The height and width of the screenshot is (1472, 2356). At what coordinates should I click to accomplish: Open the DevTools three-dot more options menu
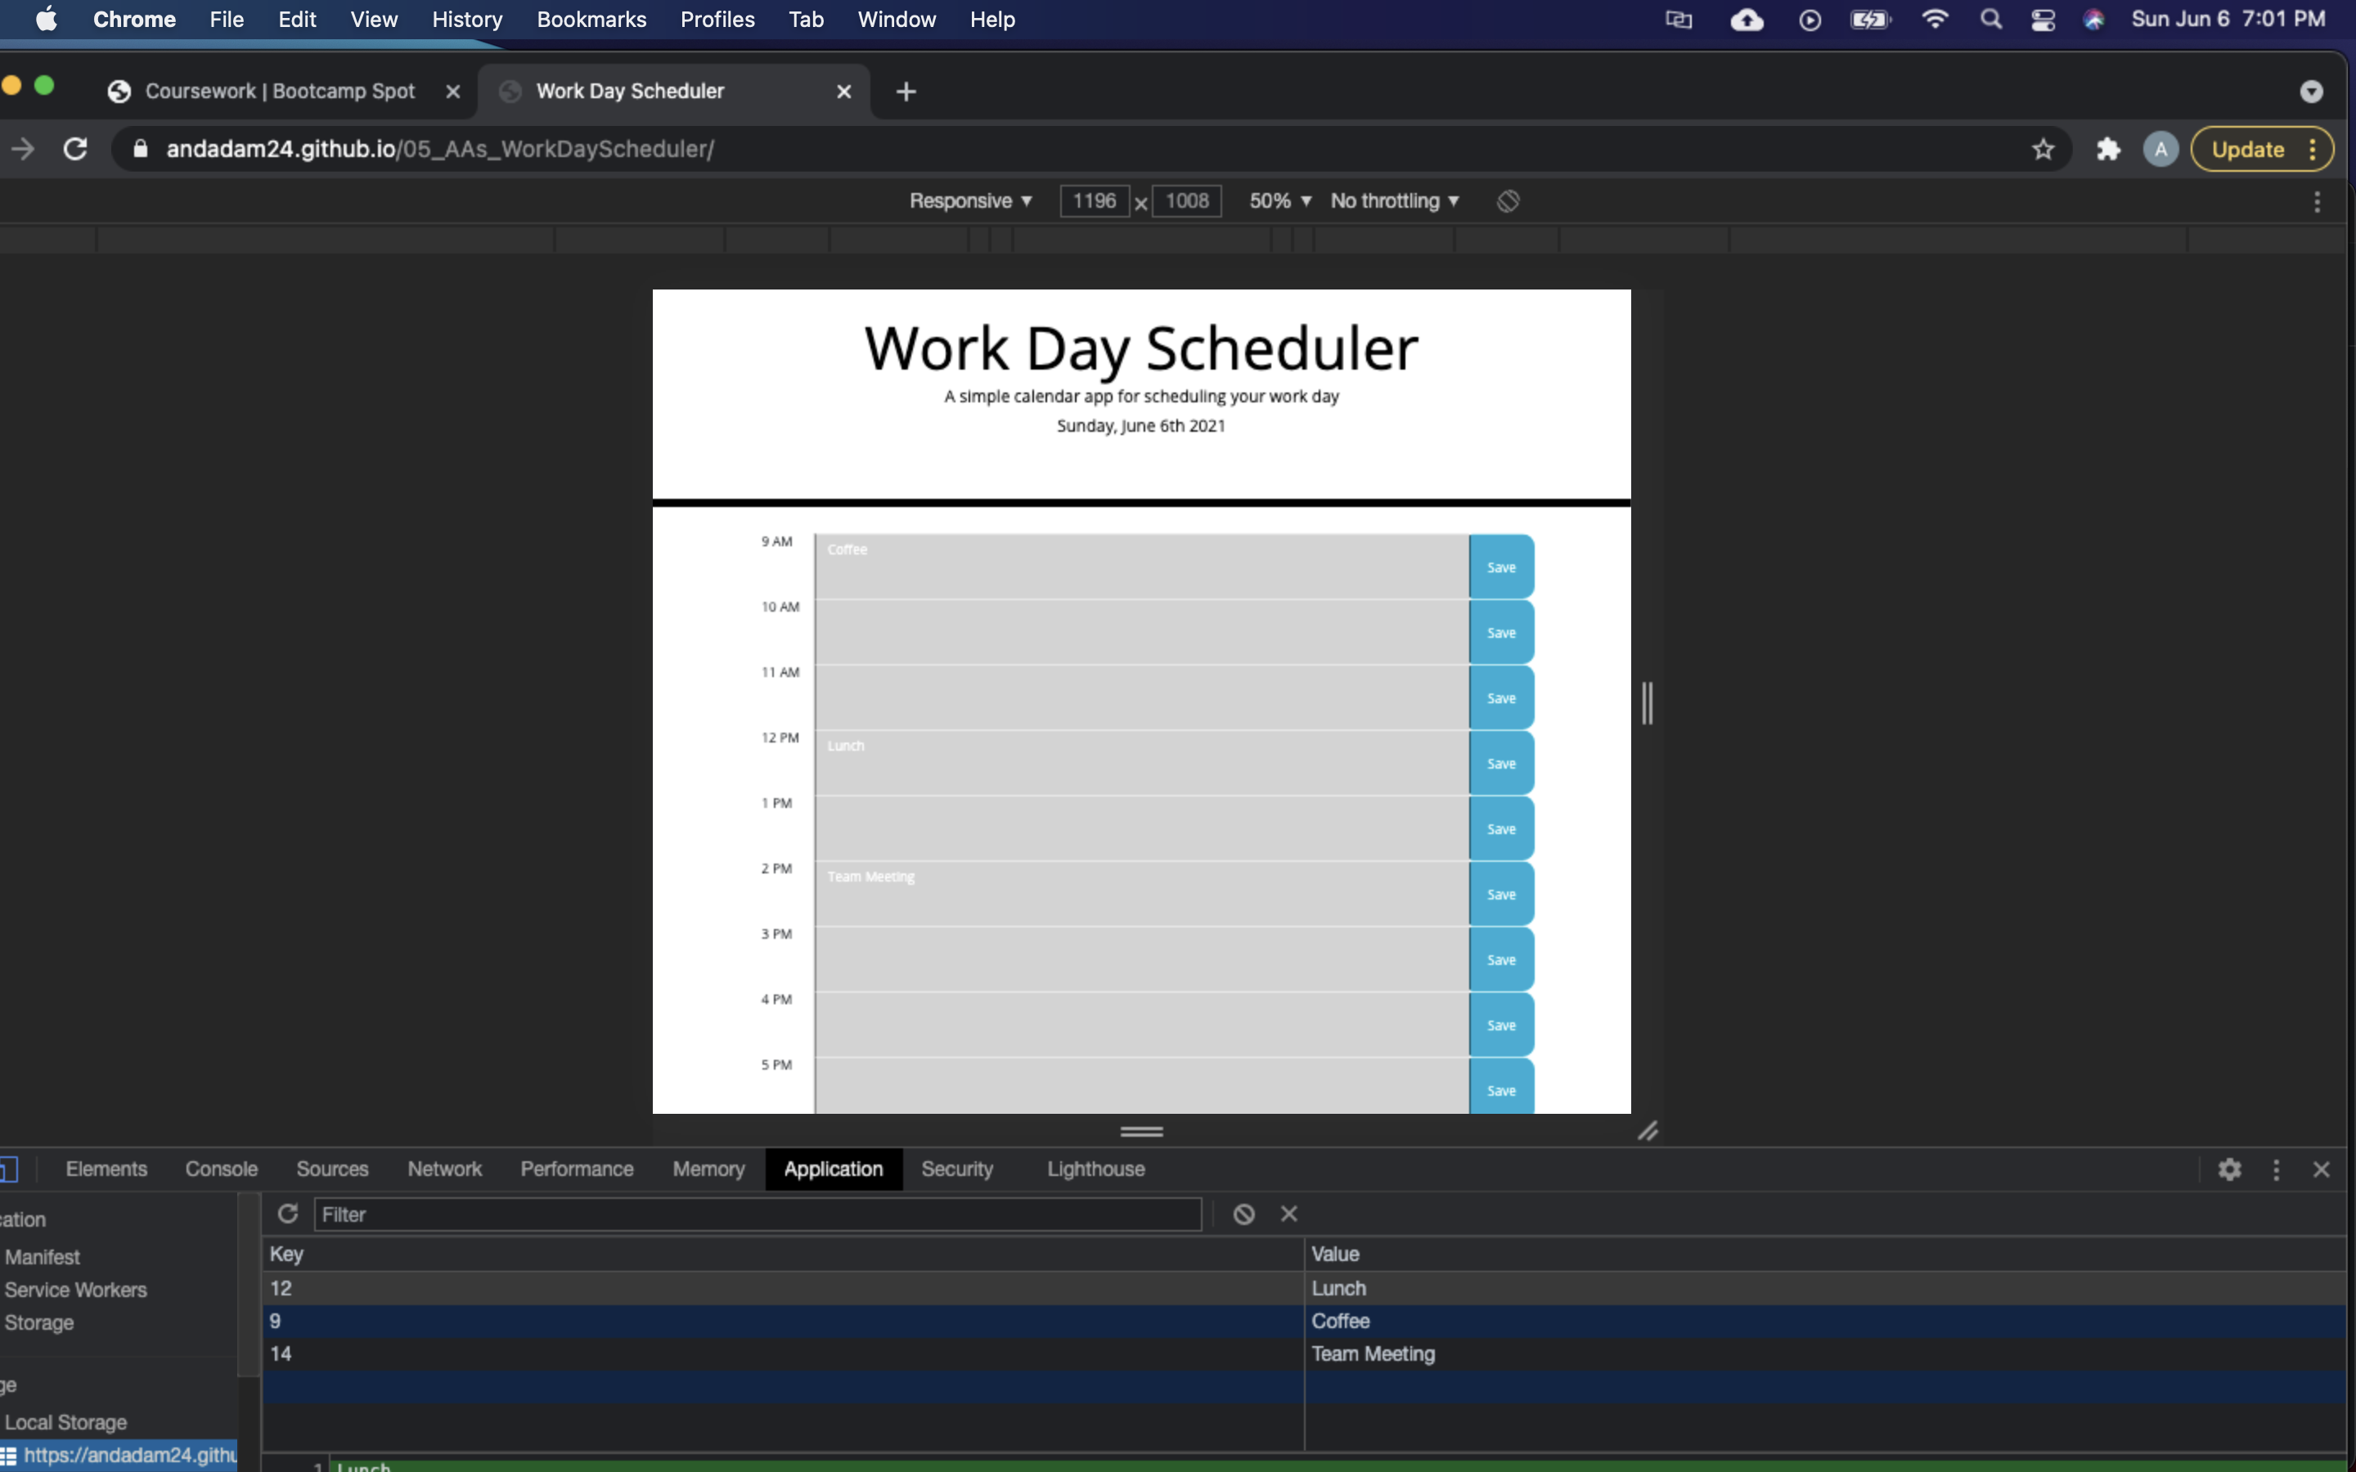pos(2277,1169)
